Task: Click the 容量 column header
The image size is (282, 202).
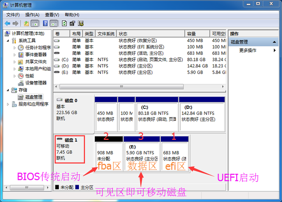Action: [x=197, y=34]
